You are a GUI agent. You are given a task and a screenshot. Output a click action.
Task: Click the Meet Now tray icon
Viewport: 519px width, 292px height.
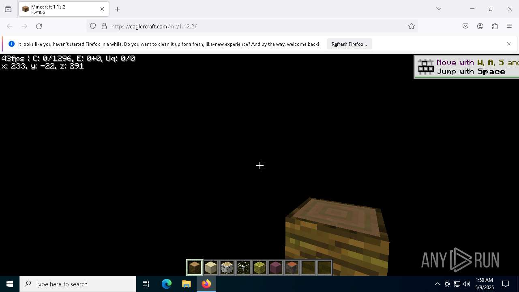447,284
